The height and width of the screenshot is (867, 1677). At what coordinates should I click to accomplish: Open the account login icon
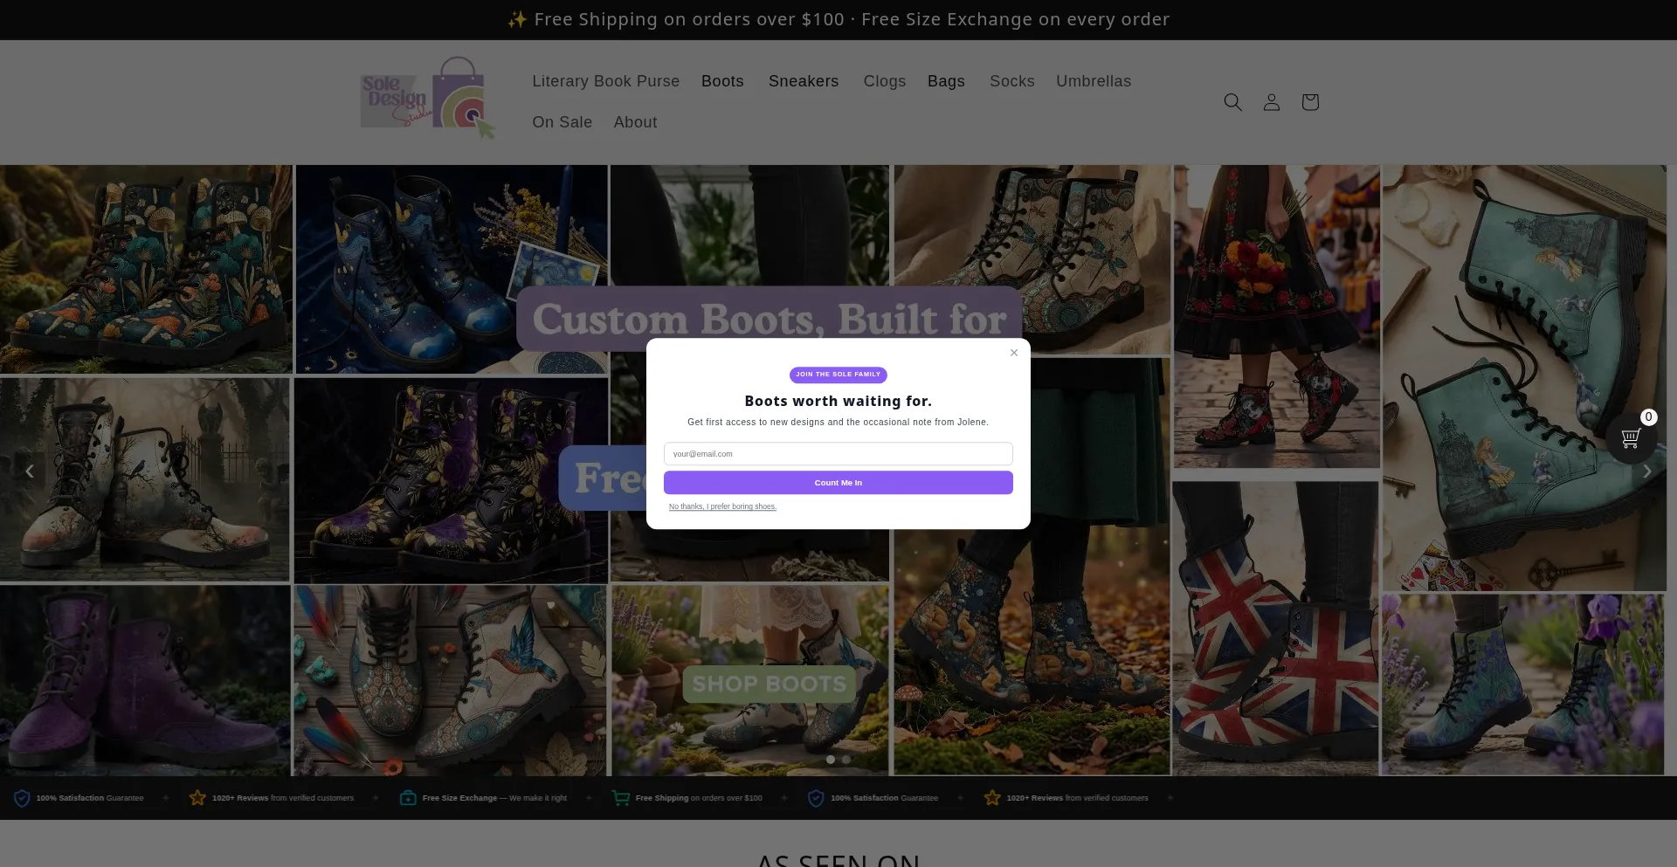click(x=1271, y=102)
